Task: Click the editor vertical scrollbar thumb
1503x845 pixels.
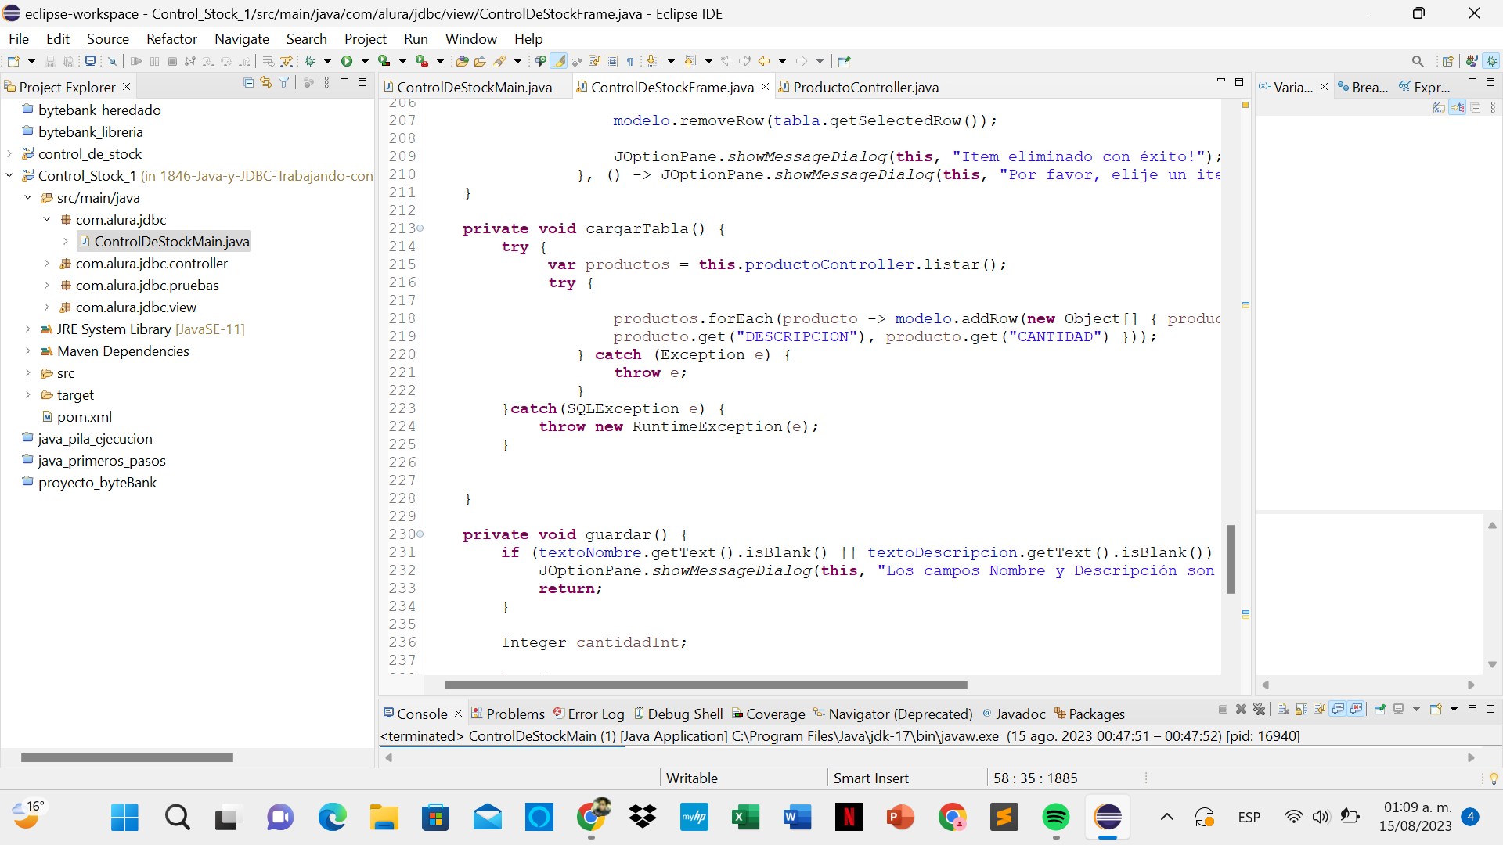Action: tap(1231, 559)
